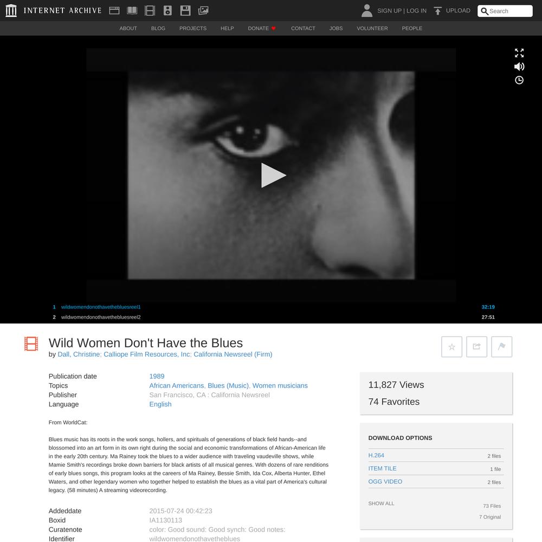Open the Audio speaker icon in top bar

click(x=167, y=11)
